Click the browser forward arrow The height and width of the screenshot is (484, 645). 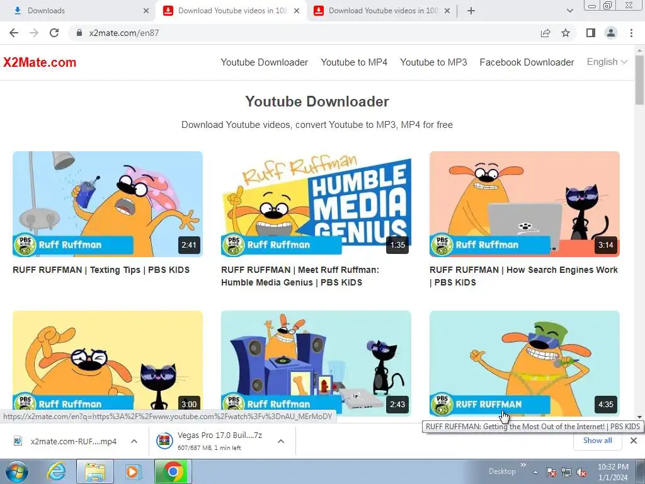[x=34, y=33]
